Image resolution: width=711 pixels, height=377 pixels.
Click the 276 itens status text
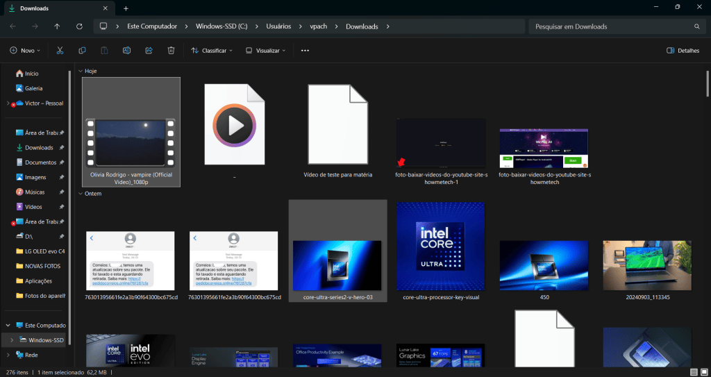pyautogui.click(x=17, y=372)
